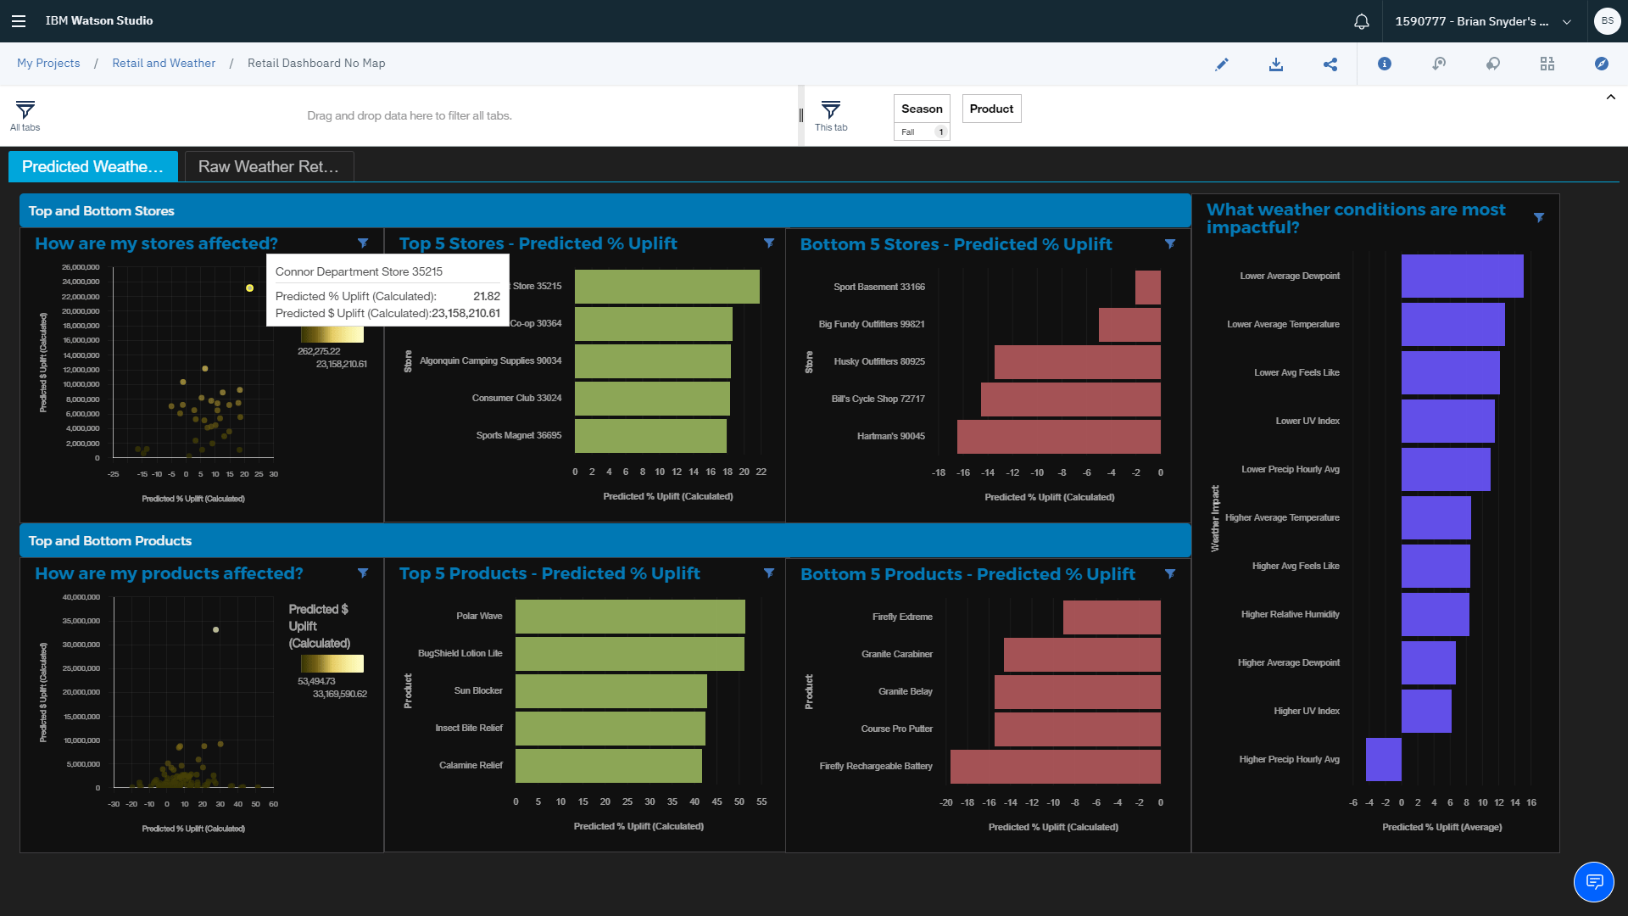Viewport: 1628px width, 916px height.
Task: Open the comments icon in the toolbar
Action: click(1493, 64)
